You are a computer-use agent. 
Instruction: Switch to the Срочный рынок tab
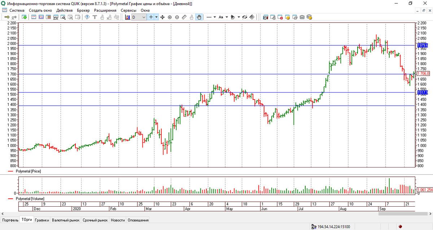pos(95,220)
